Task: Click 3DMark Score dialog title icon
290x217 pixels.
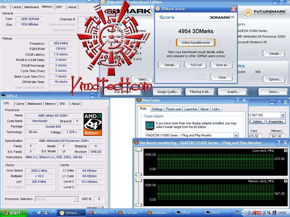Action: 158,9
